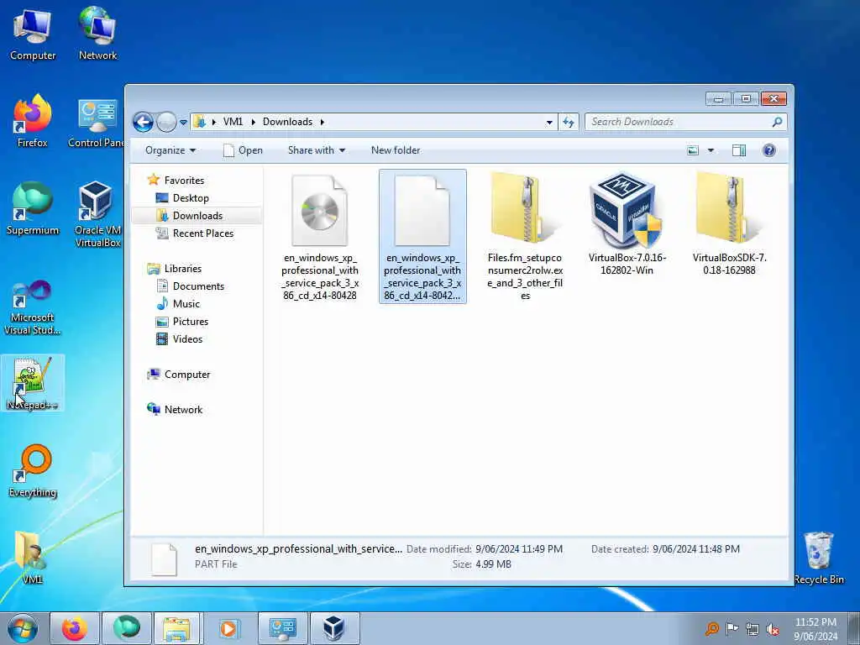Open VirtualBox from the taskbar
Image resolution: width=860 pixels, height=645 pixels.
pos(334,628)
